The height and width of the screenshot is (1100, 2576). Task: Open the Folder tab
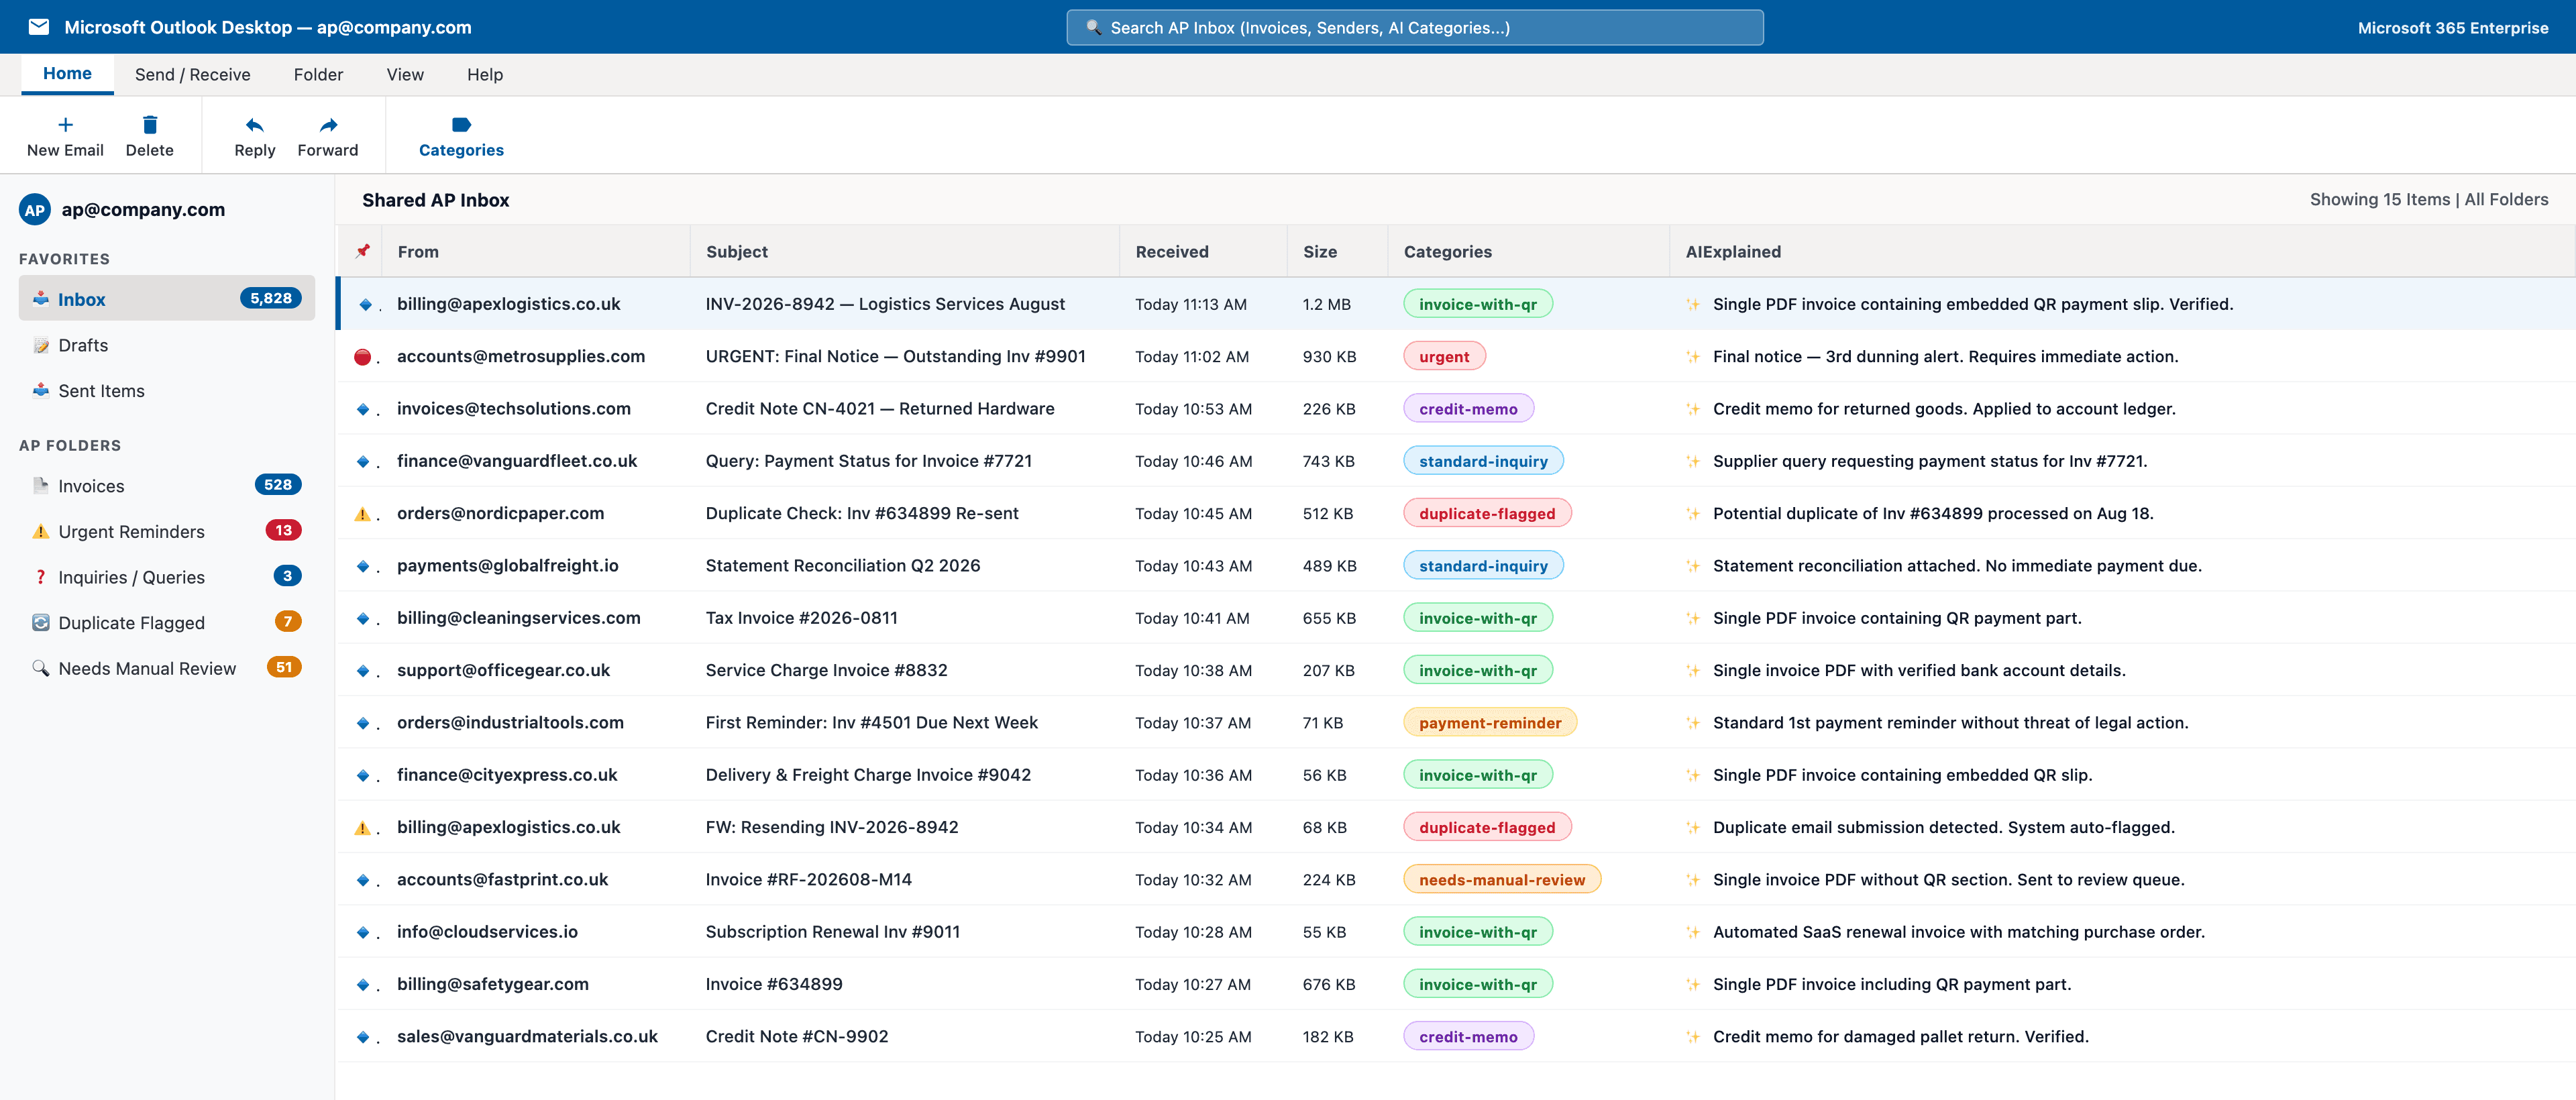pyautogui.click(x=318, y=74)
